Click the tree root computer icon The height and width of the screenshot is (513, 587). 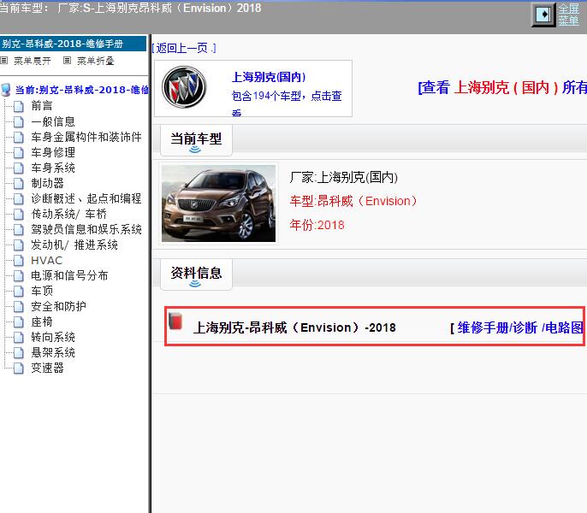click(6, 90)
